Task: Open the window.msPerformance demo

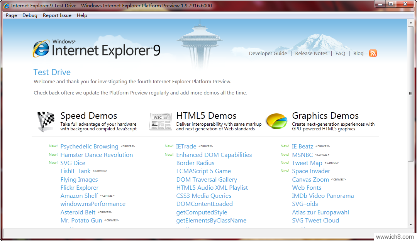Action: point(93,204)
